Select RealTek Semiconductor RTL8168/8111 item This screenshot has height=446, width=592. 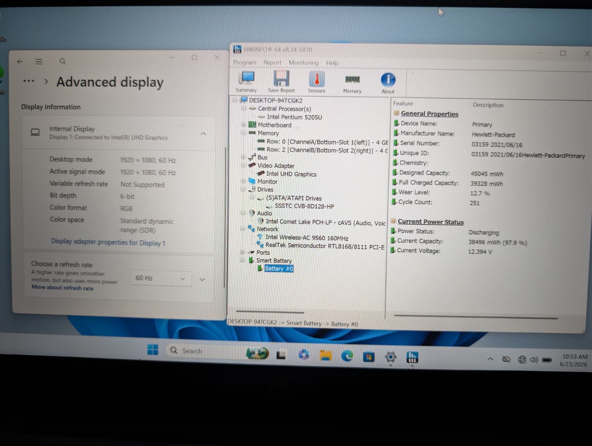coord(324,246)
